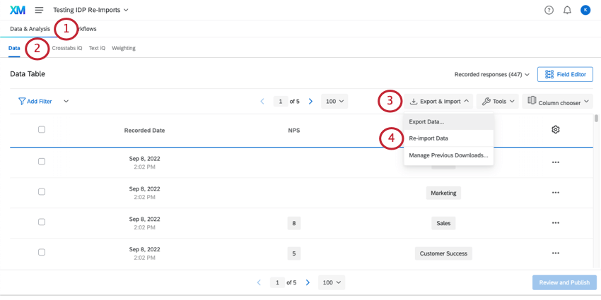Open the hamburger navigation menu
This screenshot has height=300, width=601.
coord(39,10)
